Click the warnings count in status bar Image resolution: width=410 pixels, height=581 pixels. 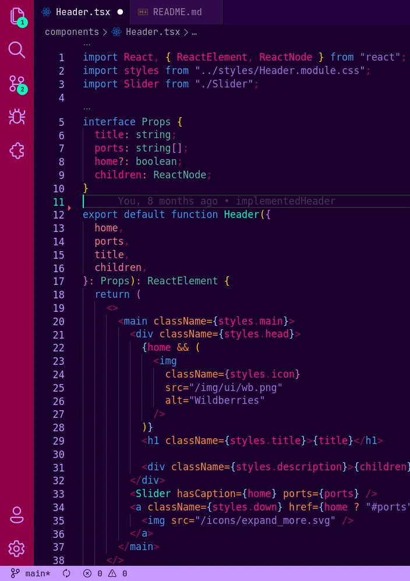pyautogui.click(x=118, y=573)
